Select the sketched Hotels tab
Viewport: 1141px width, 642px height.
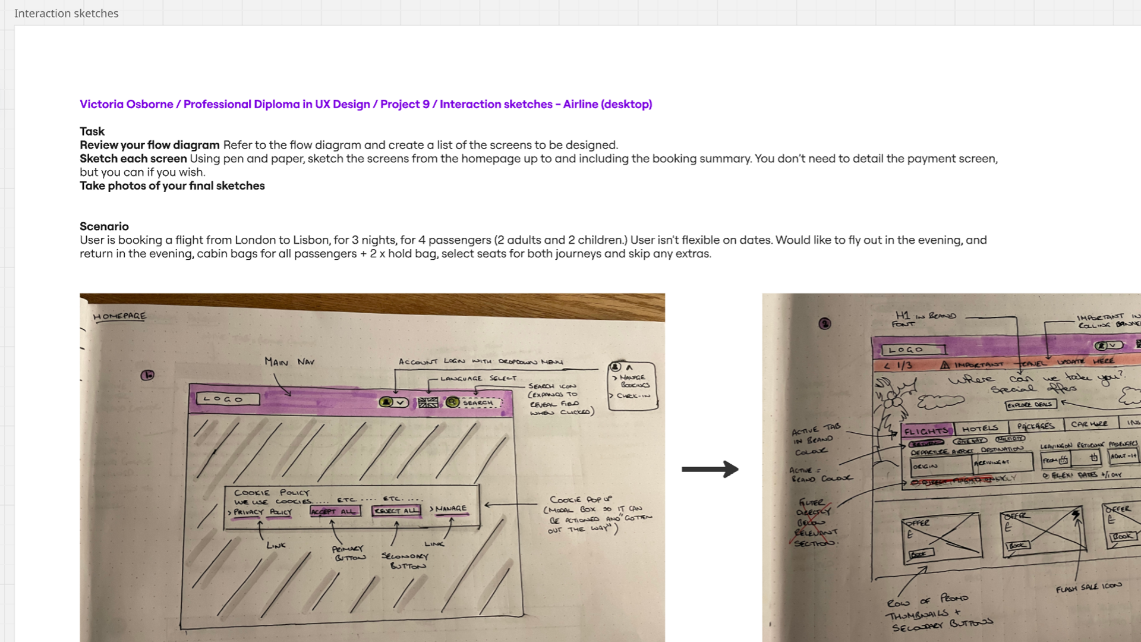980,428
